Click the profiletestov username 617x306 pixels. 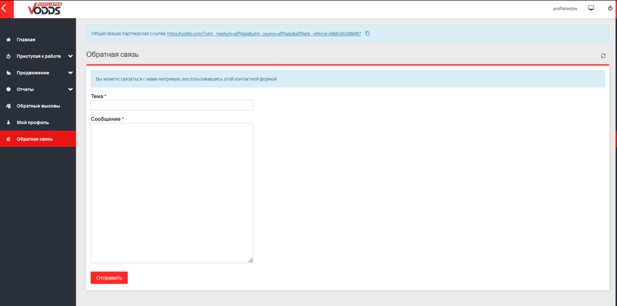(565, 9)
